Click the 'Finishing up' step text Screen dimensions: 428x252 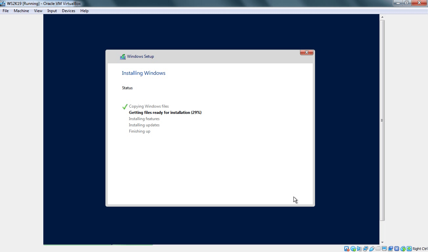[x=139, y=131]
